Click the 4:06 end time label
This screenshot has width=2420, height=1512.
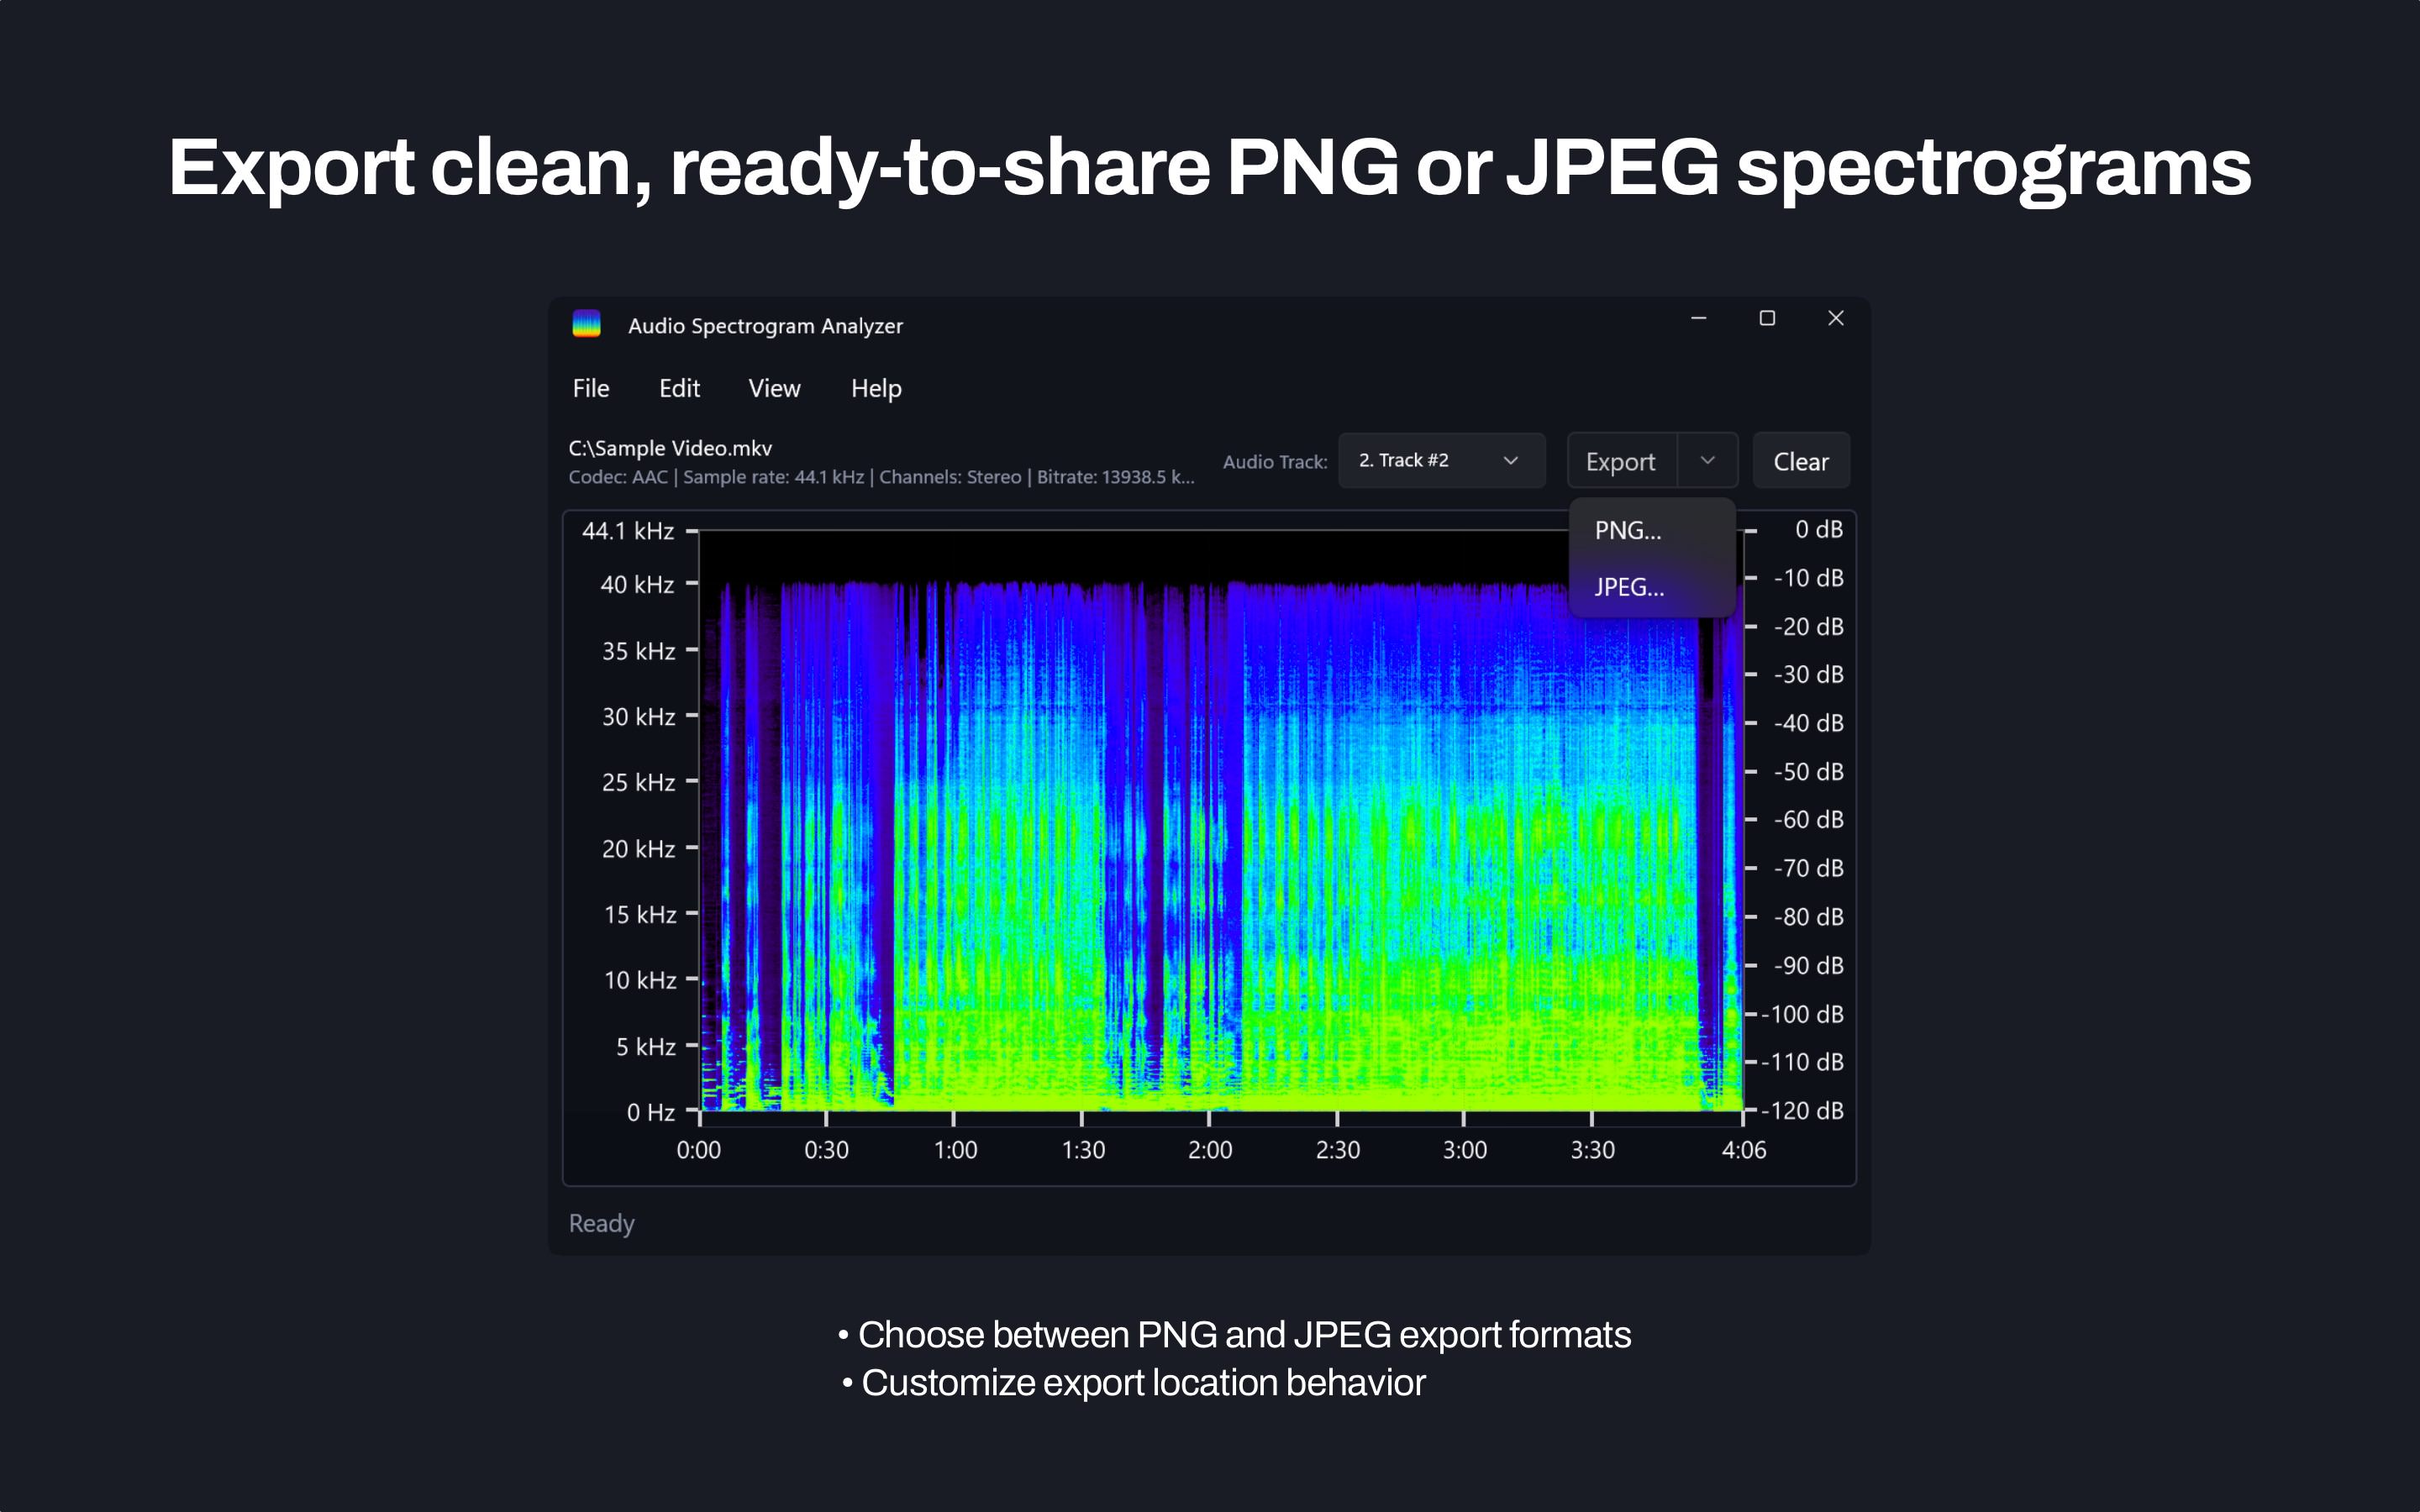click(1743, 1150)
